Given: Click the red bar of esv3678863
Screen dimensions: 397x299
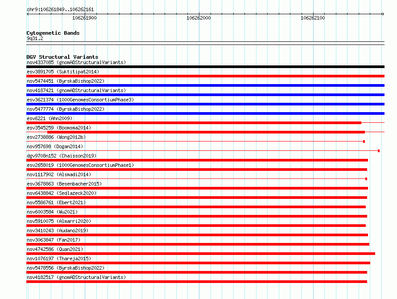Looking at the screenshot, I should coord(197,188).
